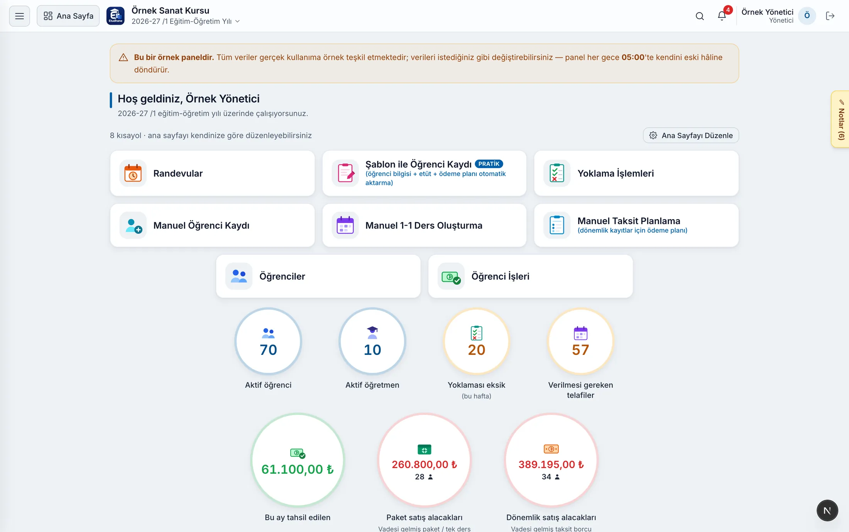This screenshot has width=849, height=532.
Task: Open Manuel Öğrenci Kaydı shortcut
Action: pyautogui.click(x=212, y=225)
